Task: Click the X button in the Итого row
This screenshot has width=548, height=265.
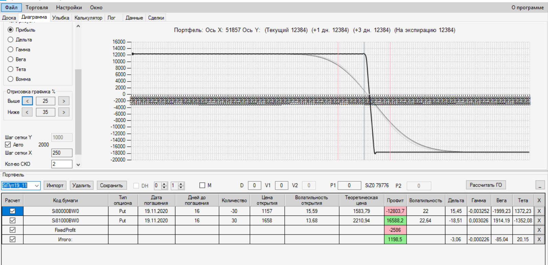Action: click(x=539, y=239)
